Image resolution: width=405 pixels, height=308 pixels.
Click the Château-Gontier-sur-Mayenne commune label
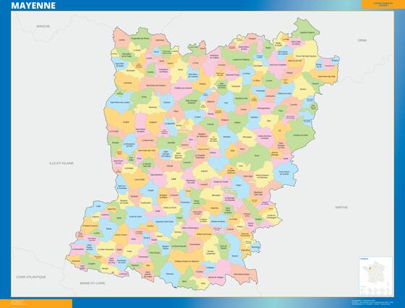[x=187, y=261]
